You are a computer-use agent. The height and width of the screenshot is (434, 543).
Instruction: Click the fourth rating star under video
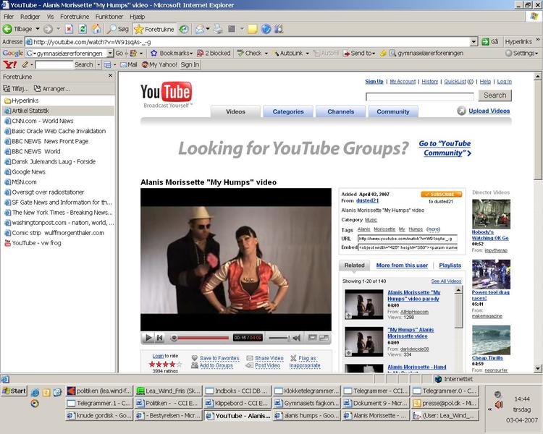click(172, 364)
